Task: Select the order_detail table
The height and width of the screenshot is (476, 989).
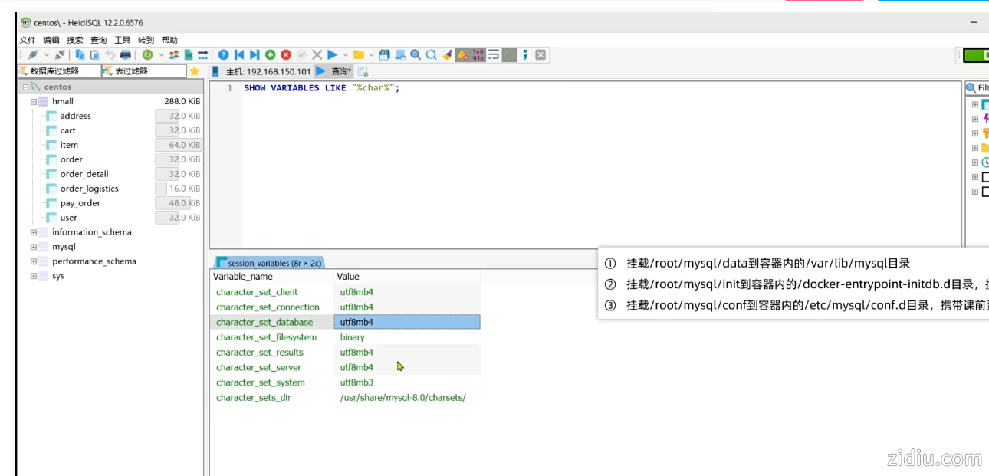Action: click(x=84, y=174)
